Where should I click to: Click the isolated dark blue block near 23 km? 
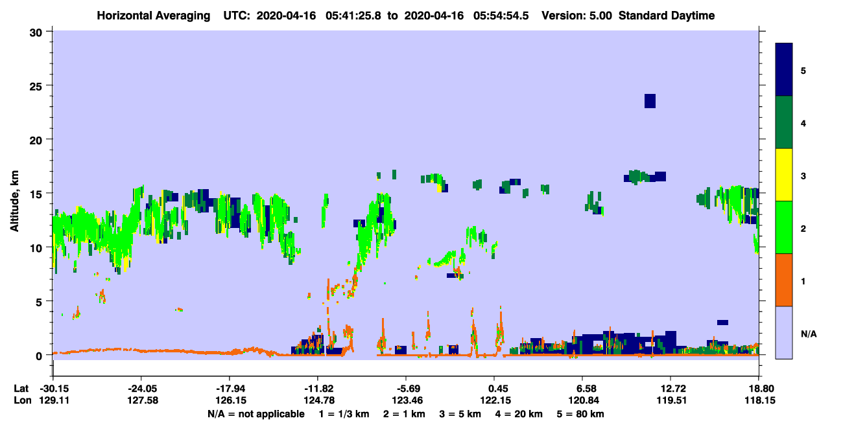pos(650,101)
